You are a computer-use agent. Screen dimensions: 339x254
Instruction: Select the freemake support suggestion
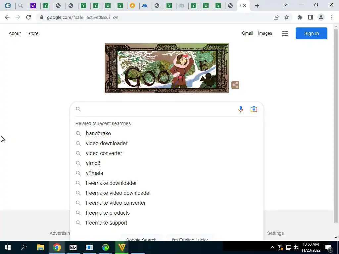pos(167,223)
